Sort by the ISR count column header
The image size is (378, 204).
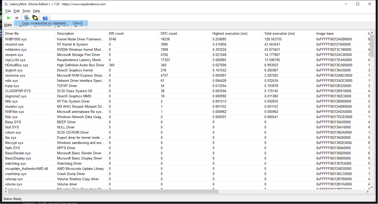pos(133,33)
